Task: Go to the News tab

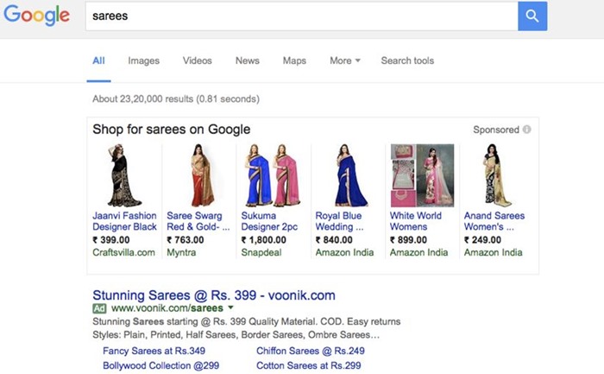Action: pos(247,60)
